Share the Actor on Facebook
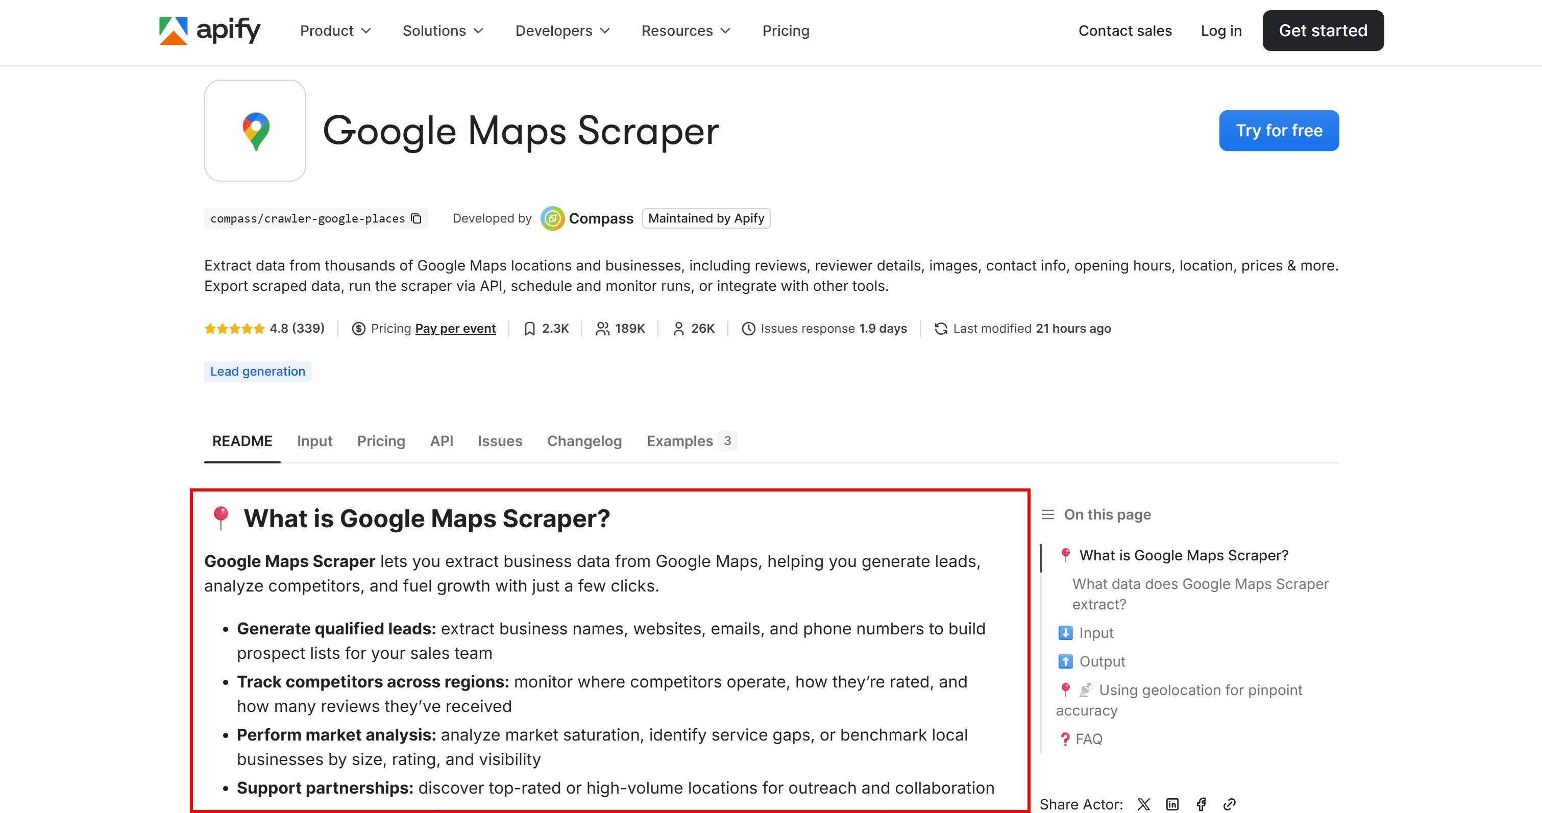 (x=1202, y=804)
